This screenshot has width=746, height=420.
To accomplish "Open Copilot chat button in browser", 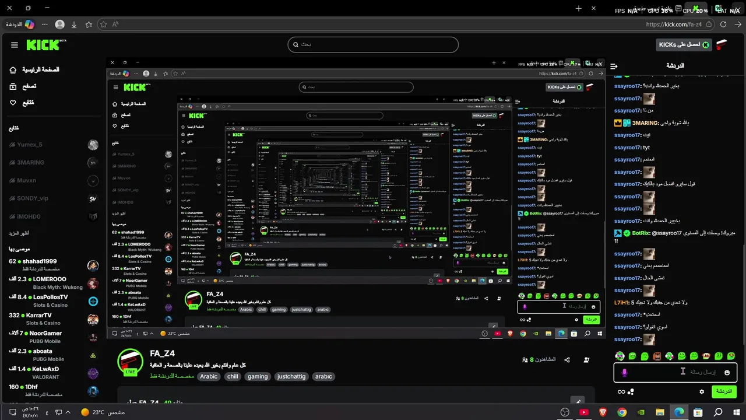I will pyautogui.click(x=20, y=24).
